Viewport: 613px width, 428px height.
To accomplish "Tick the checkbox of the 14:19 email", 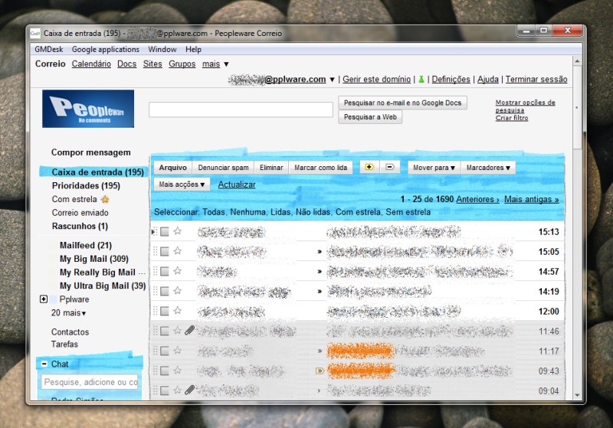I will pos(165,291).
